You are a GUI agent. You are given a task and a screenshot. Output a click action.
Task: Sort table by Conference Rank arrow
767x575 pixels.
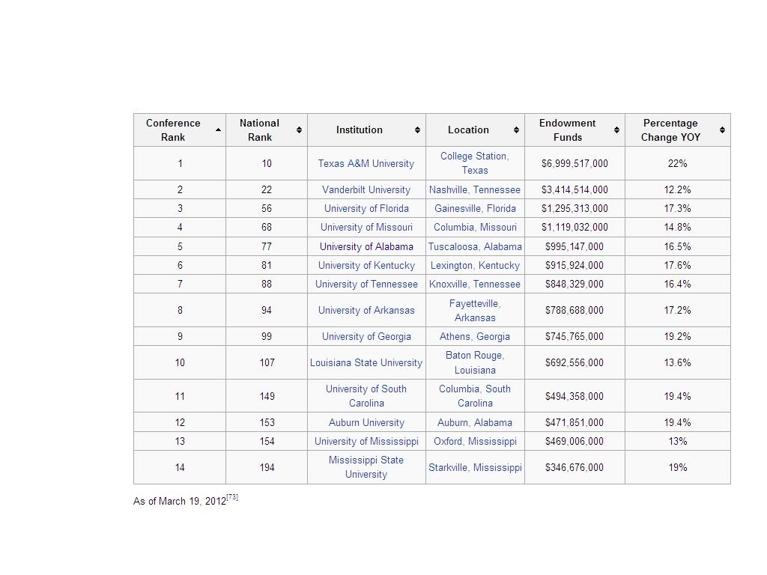click(x=218, y=130)
